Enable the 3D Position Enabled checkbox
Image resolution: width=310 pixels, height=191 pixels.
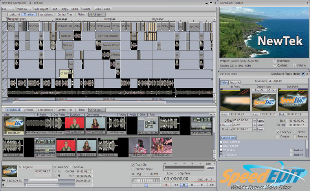292,150
